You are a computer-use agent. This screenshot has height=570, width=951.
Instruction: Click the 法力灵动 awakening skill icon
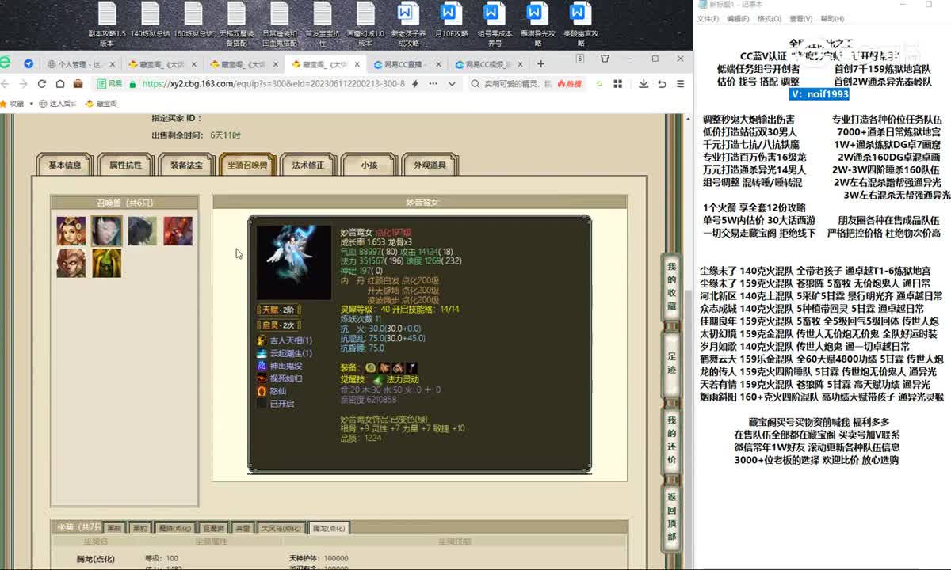click(379, 381)
